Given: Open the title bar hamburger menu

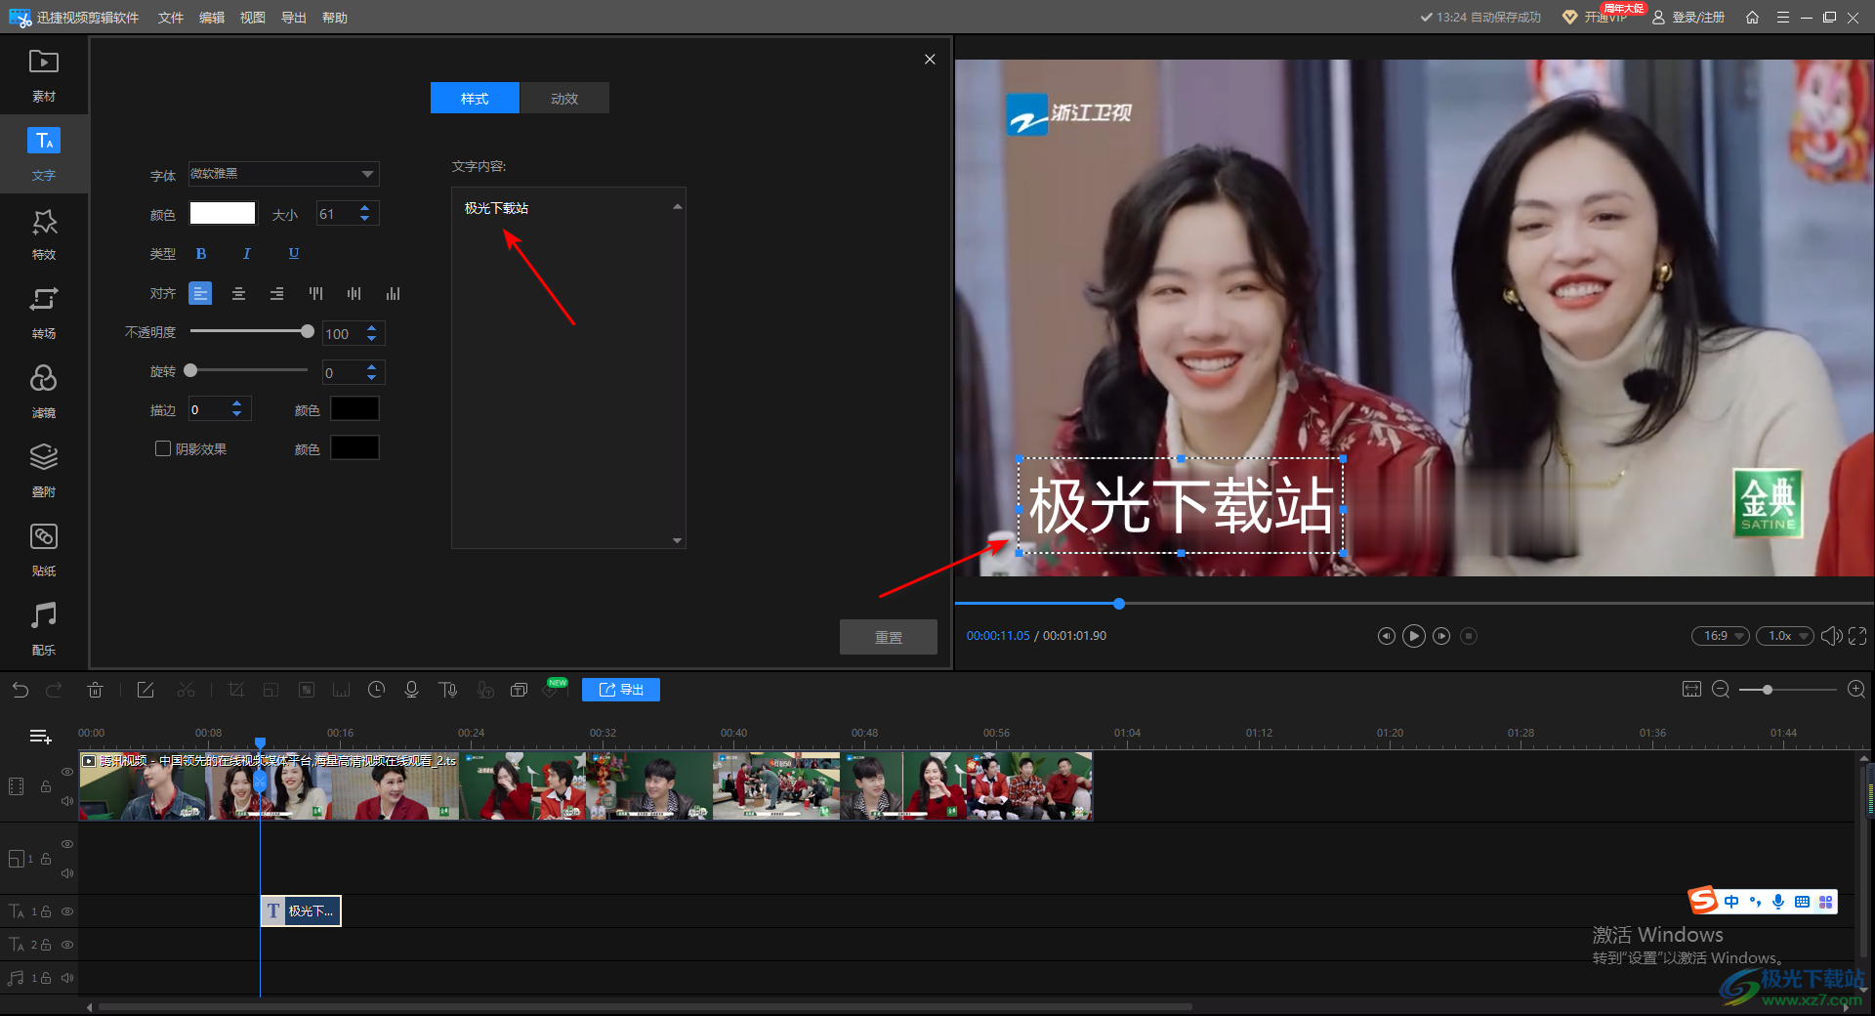Looking at the screenshot, I should pyautogui.click(x=1783, y=18).
